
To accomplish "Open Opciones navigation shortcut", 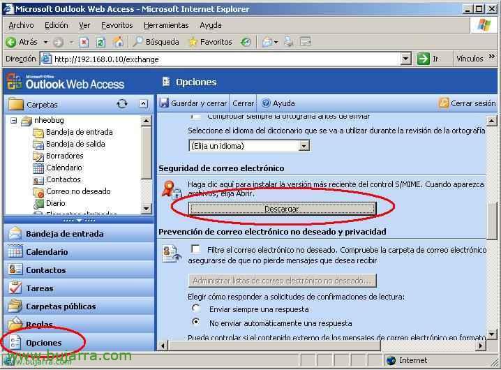I will click(79, 343).
